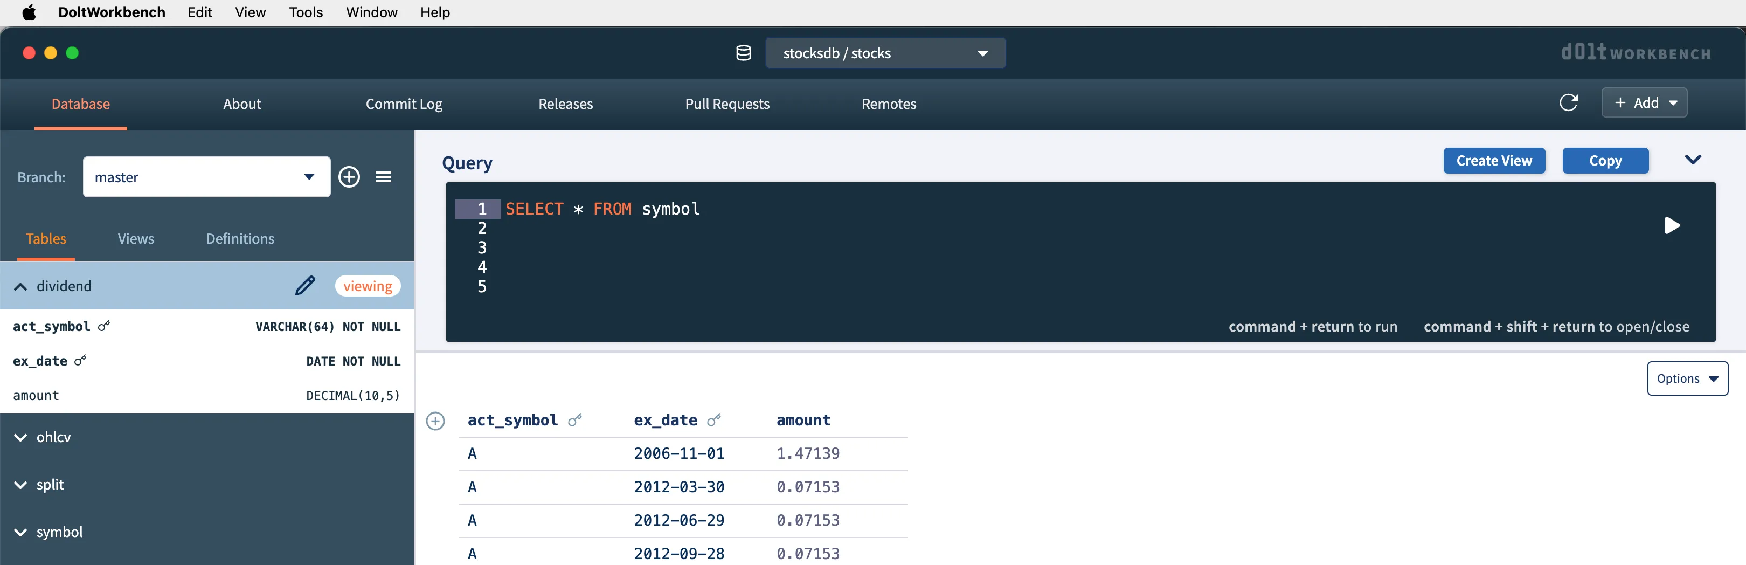Collapse the dividend table details
Image resolution: width=1746 pixels, height=565 pixels.
21,286
